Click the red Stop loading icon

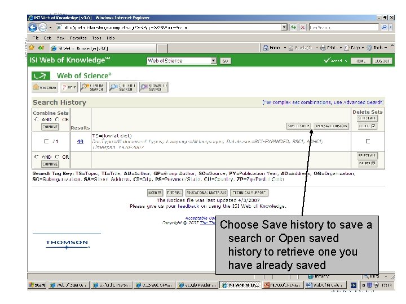pos(302,27)
